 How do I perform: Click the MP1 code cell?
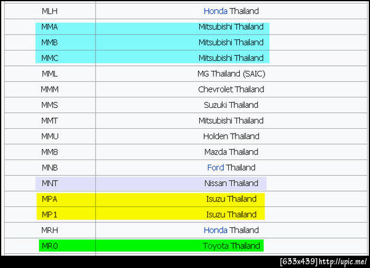pyautogui.click(x=49, y=214)
